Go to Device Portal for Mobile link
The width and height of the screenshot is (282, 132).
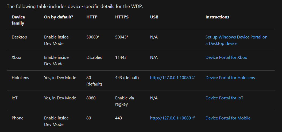[x=228, y=118]
